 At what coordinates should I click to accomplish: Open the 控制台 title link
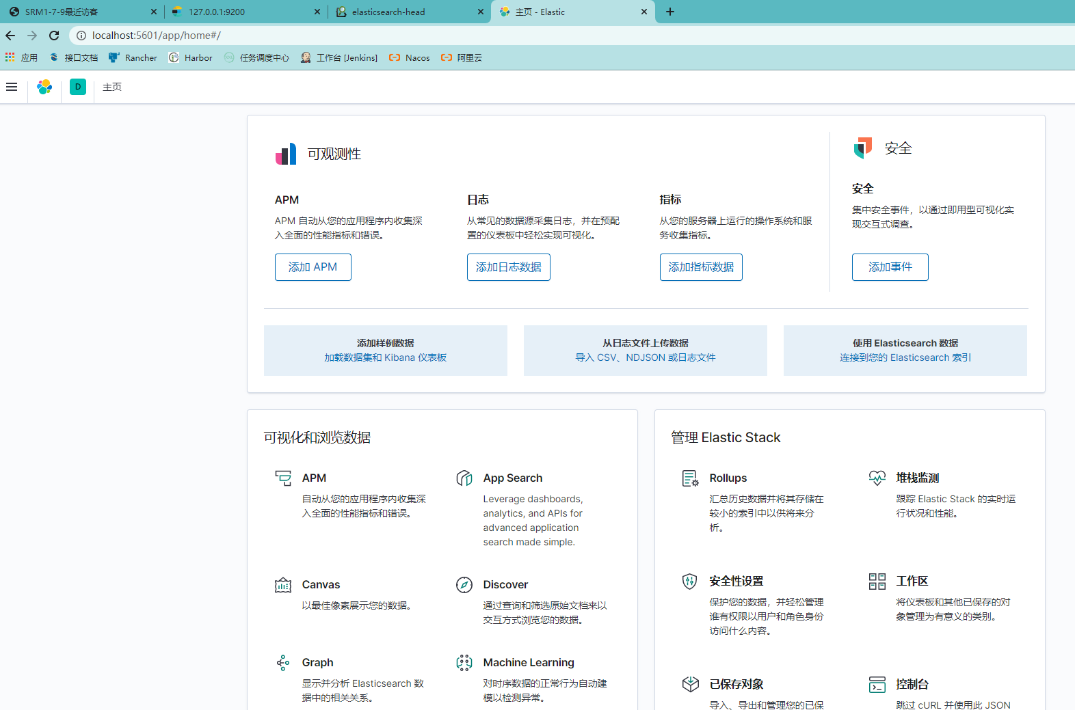click(x=912, y=684)
